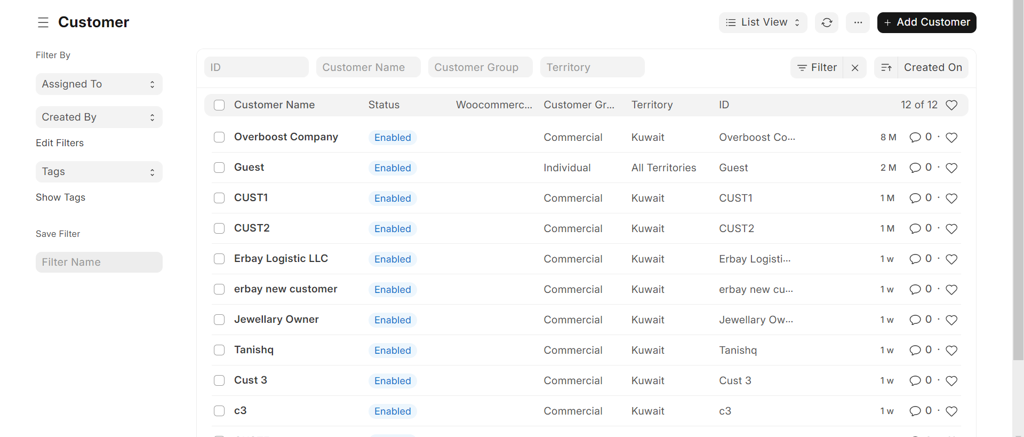Click the sort direction toggle icon
This screenshot has width=1024, height=437.
(886, 68)
